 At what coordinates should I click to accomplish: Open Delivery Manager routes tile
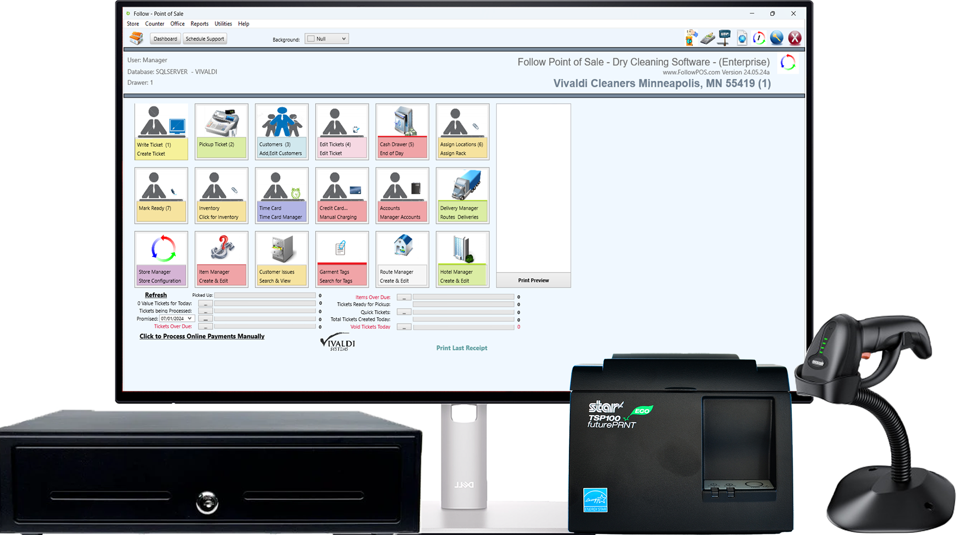(x=463, y=195)
